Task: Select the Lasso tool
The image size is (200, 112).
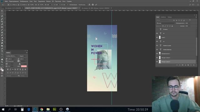Action: coord(2,16)
